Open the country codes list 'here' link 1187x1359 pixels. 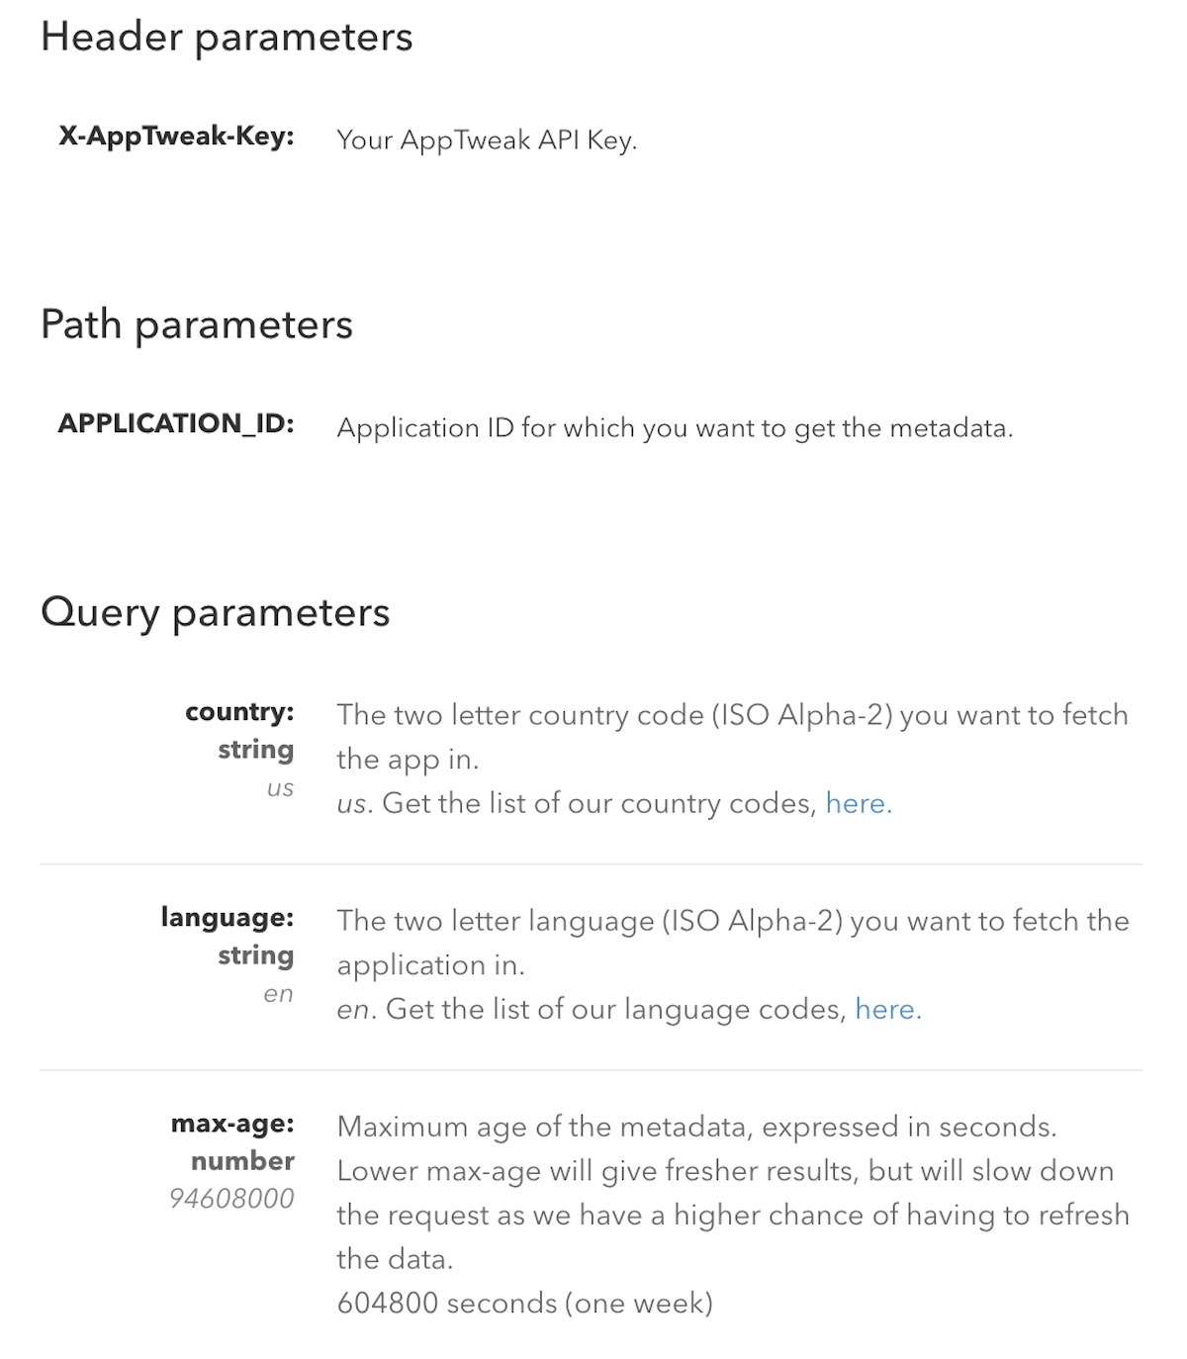[858, 803]
